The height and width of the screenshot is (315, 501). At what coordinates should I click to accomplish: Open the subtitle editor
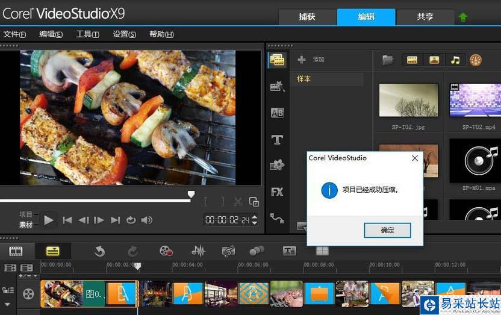[x=290, y=251]
